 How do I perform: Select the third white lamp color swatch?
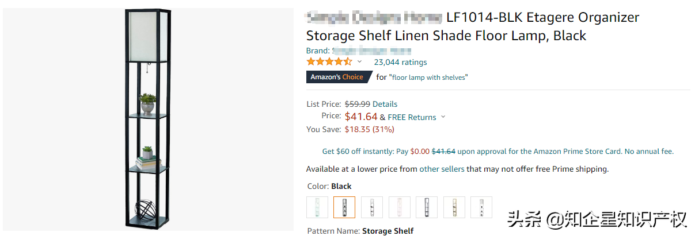click(372, 207)
